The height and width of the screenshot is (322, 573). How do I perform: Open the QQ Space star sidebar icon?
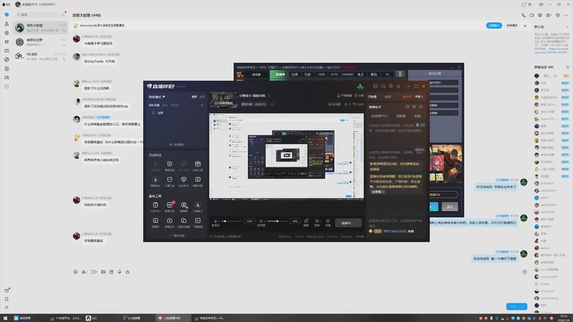[x=6, y=33]
